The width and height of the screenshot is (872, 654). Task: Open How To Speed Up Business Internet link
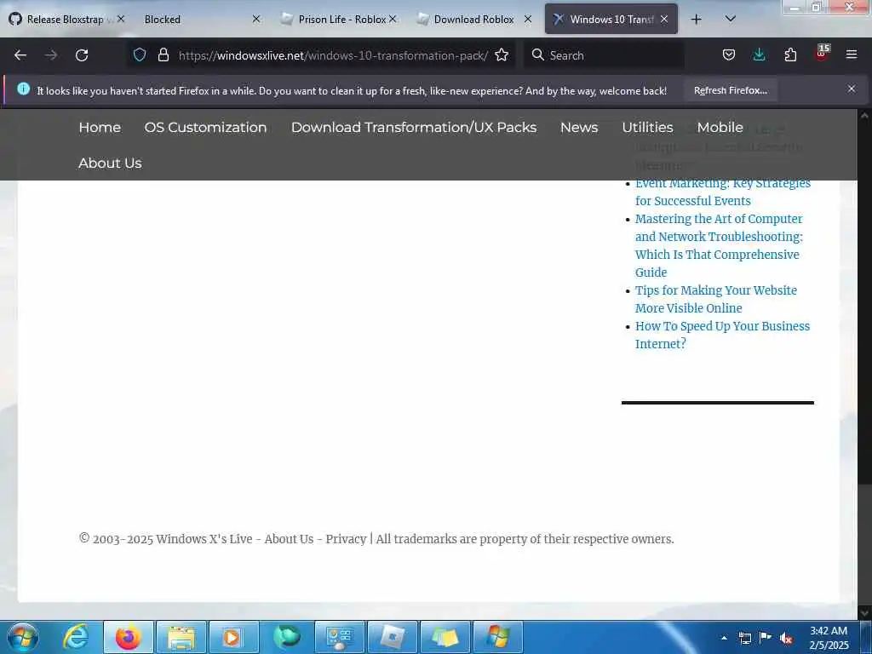(722, 335)
